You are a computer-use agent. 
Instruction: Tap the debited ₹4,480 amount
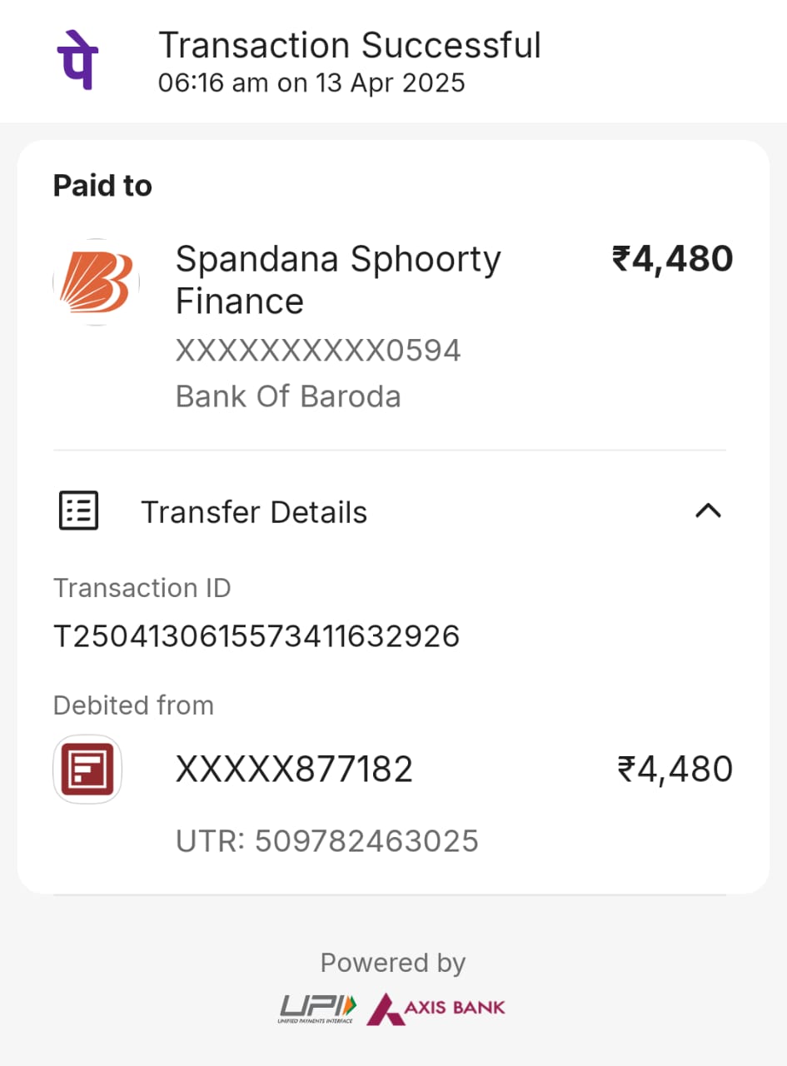tap(675, 770)
